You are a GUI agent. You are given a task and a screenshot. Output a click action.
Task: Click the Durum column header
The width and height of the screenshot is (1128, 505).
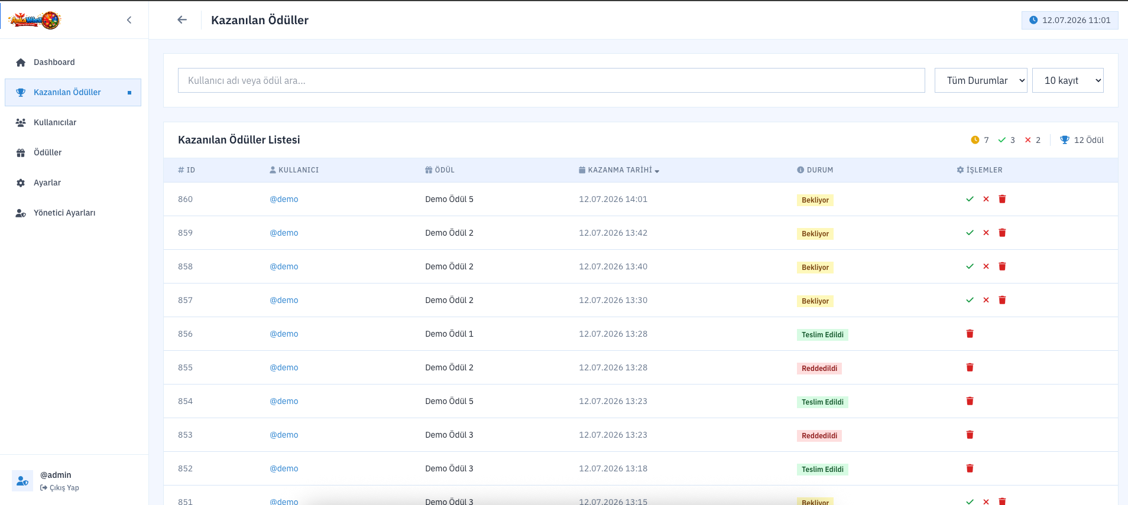click(815, 170)
